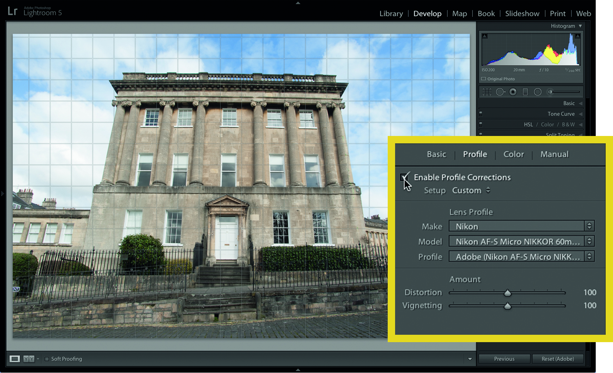Viewport: 613px width, 373px height.
Task: Toggle shadow clipping indicator in histogram
Action: 485,36
